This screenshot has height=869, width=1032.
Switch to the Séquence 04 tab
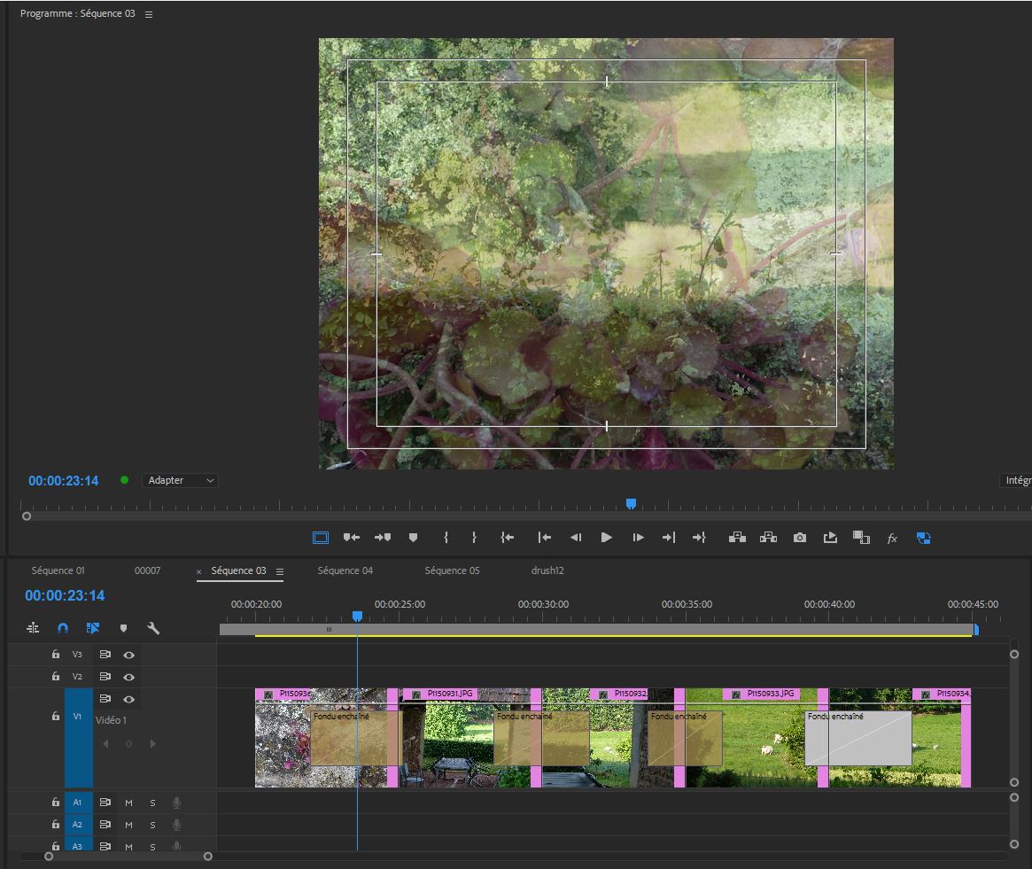[345, 570]
